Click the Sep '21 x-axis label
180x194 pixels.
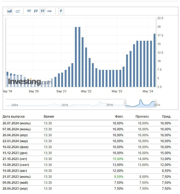(x=61, y=91)
